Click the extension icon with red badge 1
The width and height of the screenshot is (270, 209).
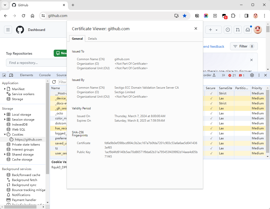(224, 16)
